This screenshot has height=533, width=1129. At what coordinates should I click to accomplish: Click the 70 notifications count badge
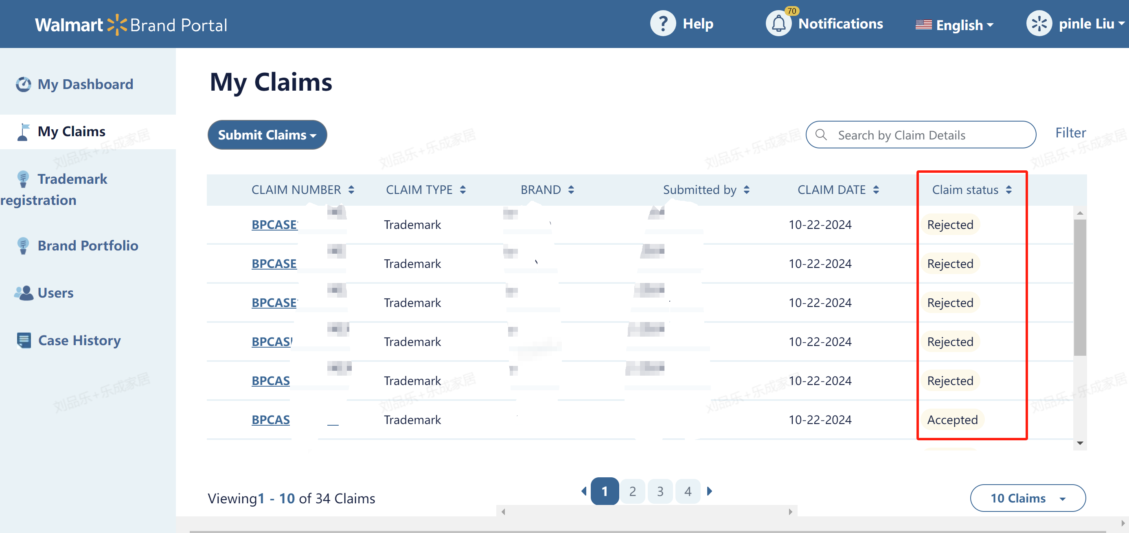[x=791, y=11]
